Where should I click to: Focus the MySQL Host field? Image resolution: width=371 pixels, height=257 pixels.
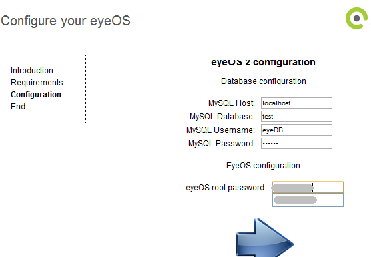[296, 103]
